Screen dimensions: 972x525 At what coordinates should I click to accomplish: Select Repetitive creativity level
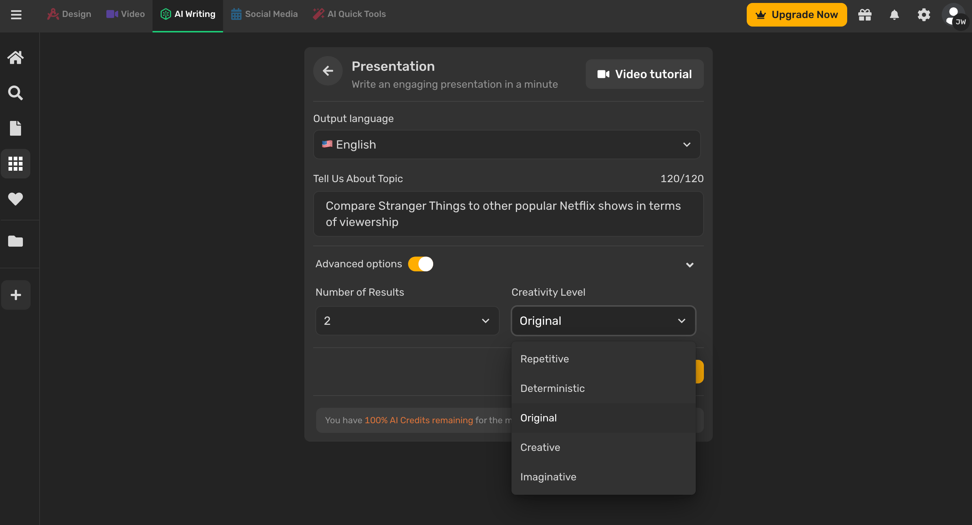click(603, 359)
